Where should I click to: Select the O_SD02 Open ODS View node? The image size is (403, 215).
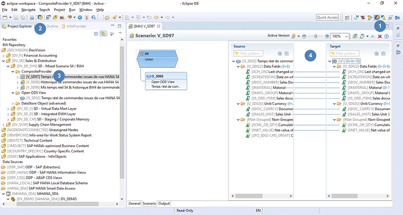coord(166,81)
